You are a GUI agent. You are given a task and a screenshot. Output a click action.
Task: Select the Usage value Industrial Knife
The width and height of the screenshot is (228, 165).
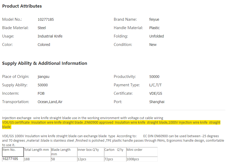(x=50, y=36)
